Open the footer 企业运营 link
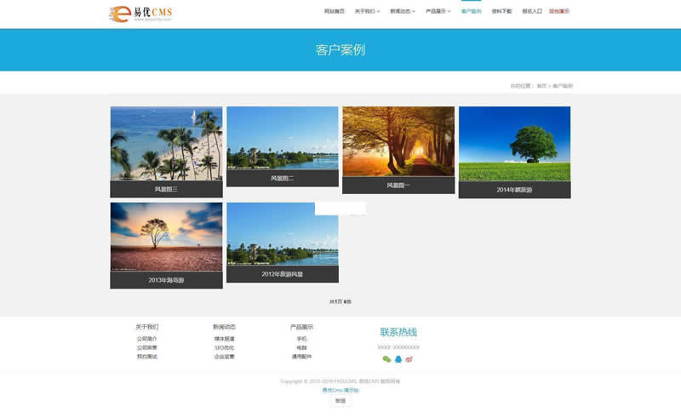This screenshot has width=681, height=418. (x=224, y=357)
